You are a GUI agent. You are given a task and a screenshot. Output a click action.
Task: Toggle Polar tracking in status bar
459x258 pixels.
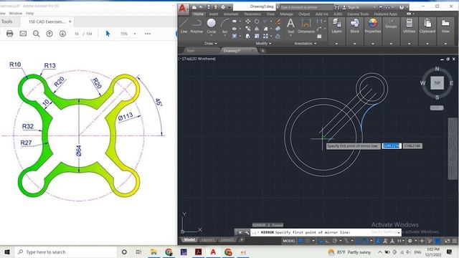334,241
